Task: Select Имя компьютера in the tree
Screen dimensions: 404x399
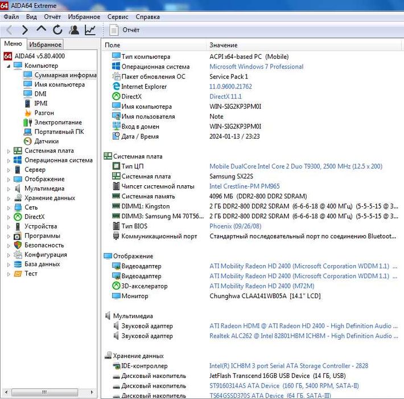Action: click(x=60, y=84)
